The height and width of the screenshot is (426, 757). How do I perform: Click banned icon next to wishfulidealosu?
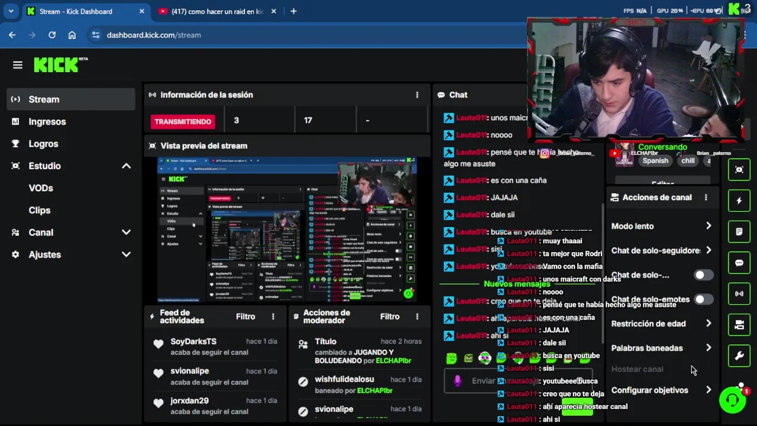click(x=303, y=382)
